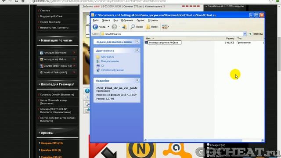Click the GoCheat.ru folder icon in Other places
Viewport: 281px width, 158px height.
98,57
